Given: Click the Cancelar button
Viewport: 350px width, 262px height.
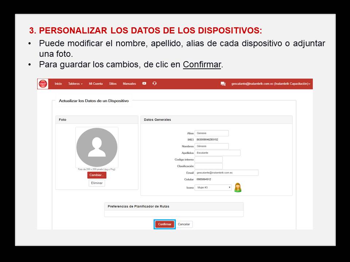Looking at the screenshot, I should 184,224.
